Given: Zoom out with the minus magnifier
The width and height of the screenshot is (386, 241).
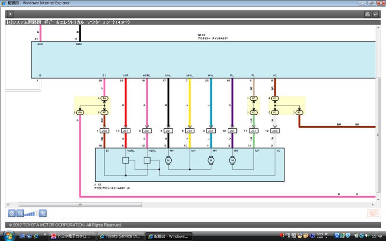Looking at the screenshot, I should (x=20, y=213).
